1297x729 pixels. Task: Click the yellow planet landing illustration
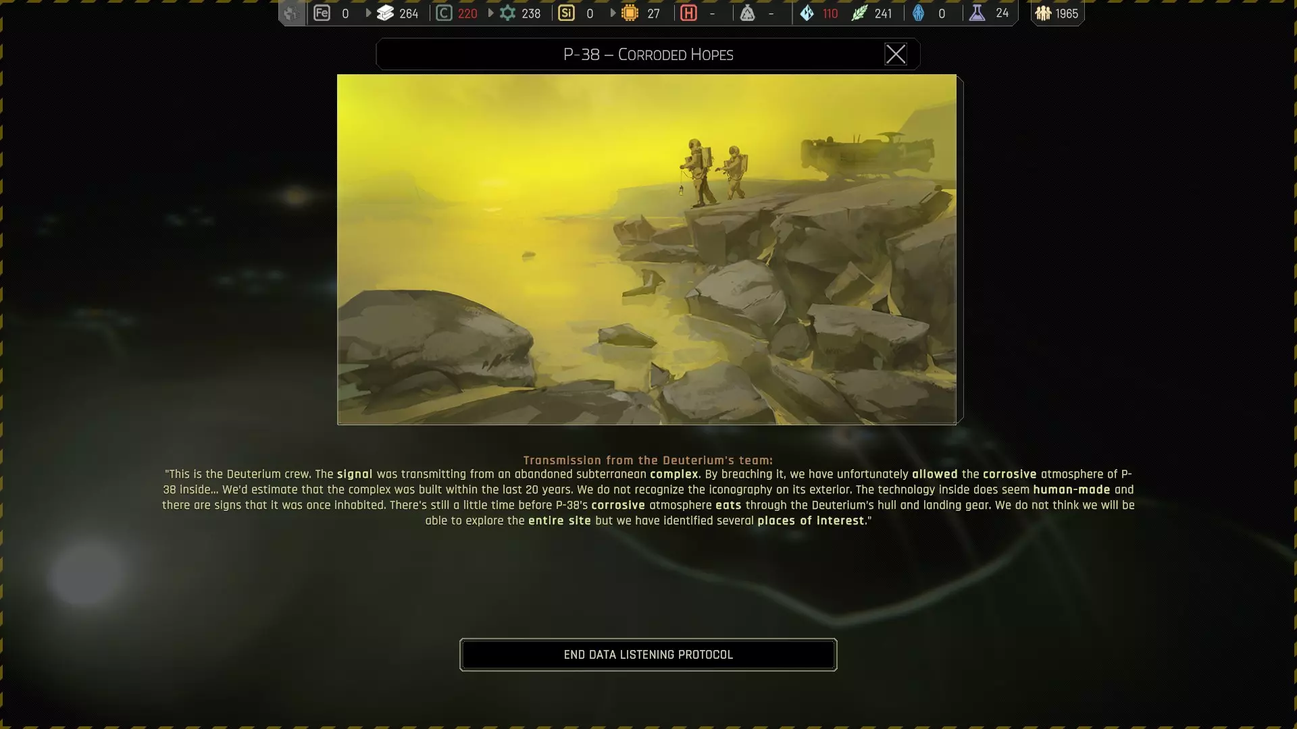point(646,249)
